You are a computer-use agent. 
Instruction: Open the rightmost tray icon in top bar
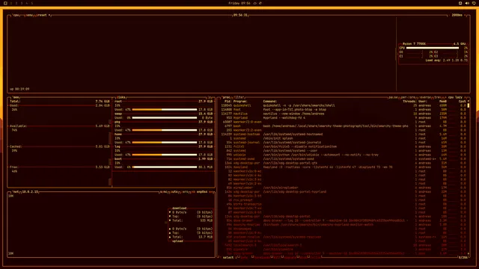(474, 3)
